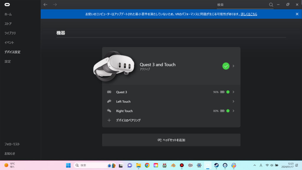Click the search magnifier icon

[271, 5]
